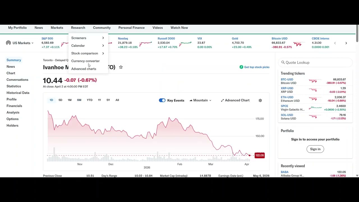
Task: Open the Statistics sidebar tab
Action: click(x=14, y=86)
